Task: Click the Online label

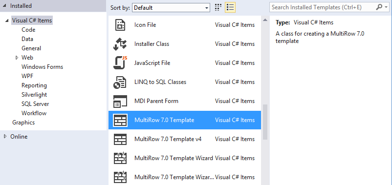Action: (x=19, y=137)
